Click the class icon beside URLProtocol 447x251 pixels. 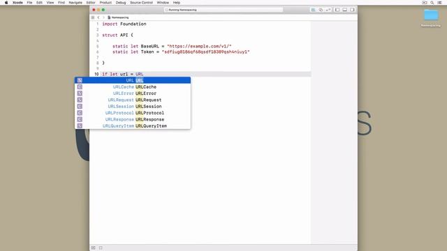(80, 113)
